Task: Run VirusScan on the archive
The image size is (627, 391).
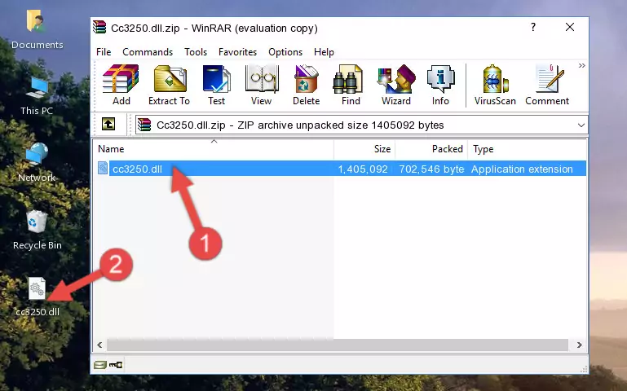Action: tap(495, 85)
